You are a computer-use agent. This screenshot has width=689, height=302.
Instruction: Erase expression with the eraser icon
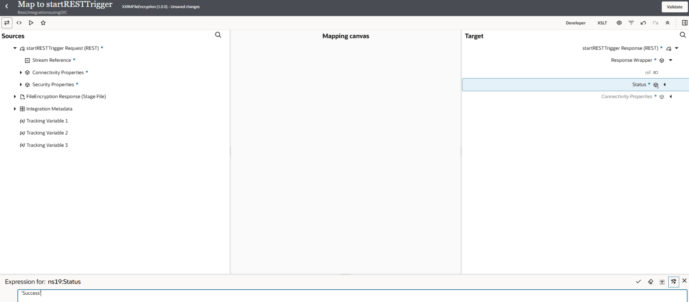pyautogui.click(x=650, y=282)
